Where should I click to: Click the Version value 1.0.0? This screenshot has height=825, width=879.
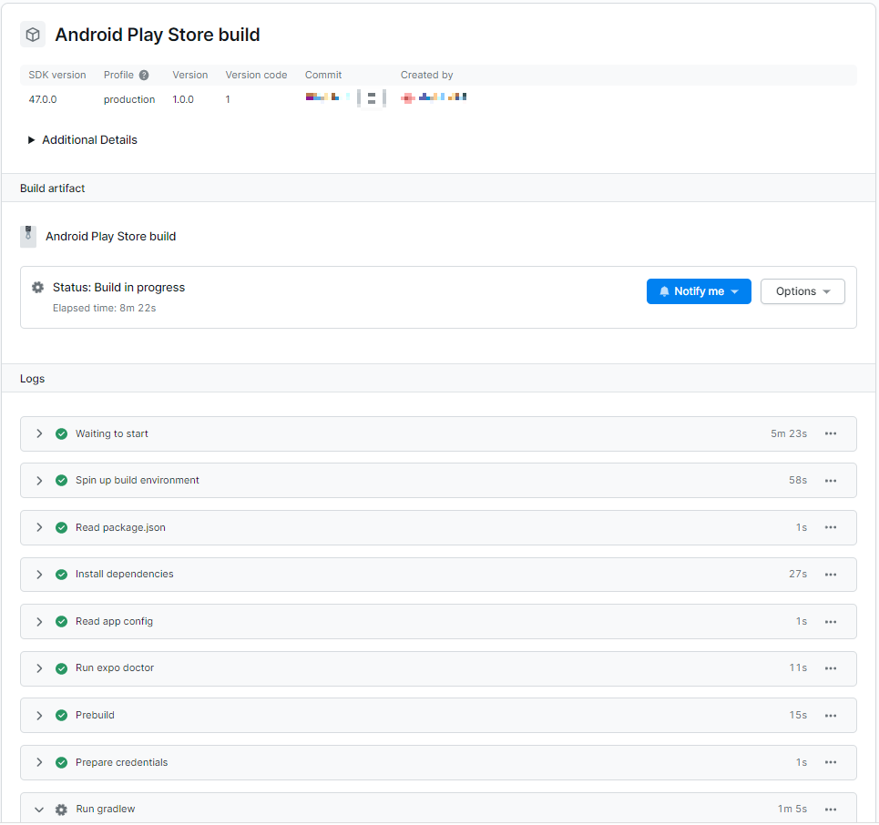pos(183,100)
